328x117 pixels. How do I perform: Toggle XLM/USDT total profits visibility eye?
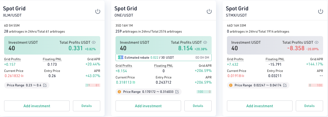coord(94,42)
